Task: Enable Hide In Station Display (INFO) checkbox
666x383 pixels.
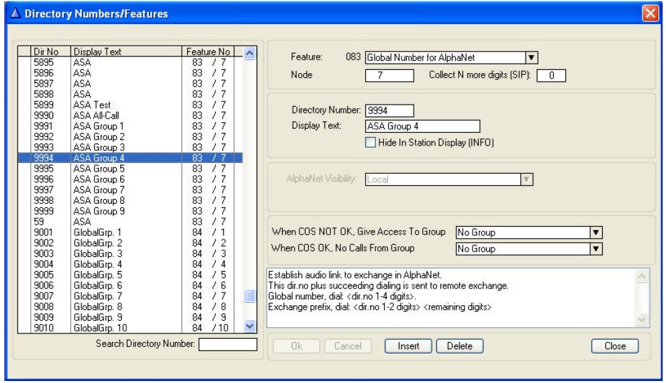Action: (371, 142)
